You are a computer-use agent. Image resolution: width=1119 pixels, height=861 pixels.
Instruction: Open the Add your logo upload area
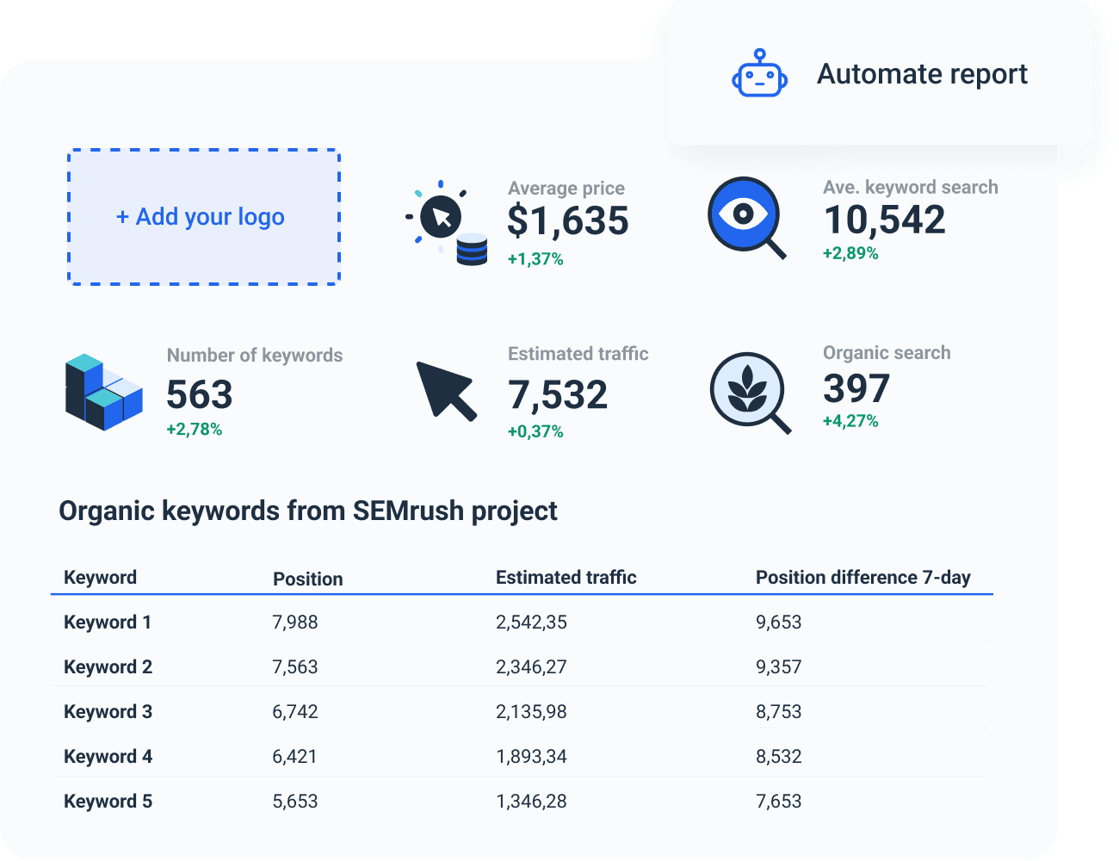[203, 217]
